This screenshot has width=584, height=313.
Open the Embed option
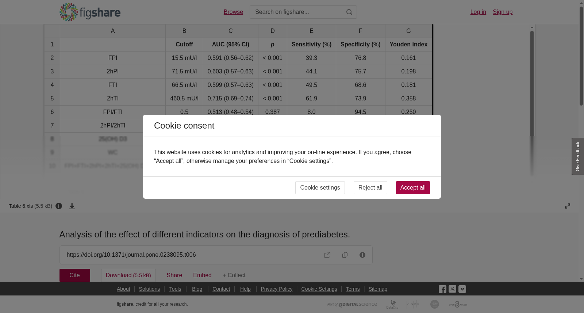pos(202,275)
